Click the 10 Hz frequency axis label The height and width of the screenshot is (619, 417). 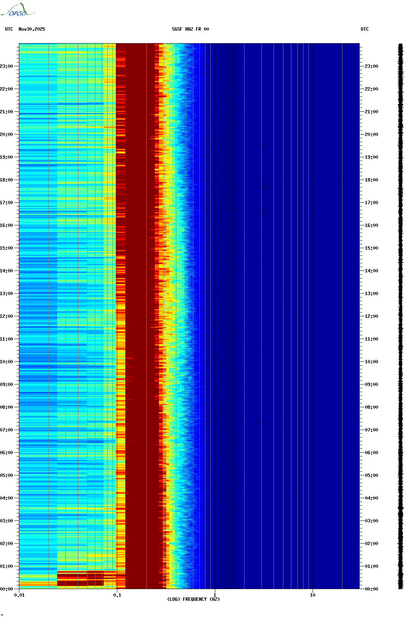pos(313,595)
